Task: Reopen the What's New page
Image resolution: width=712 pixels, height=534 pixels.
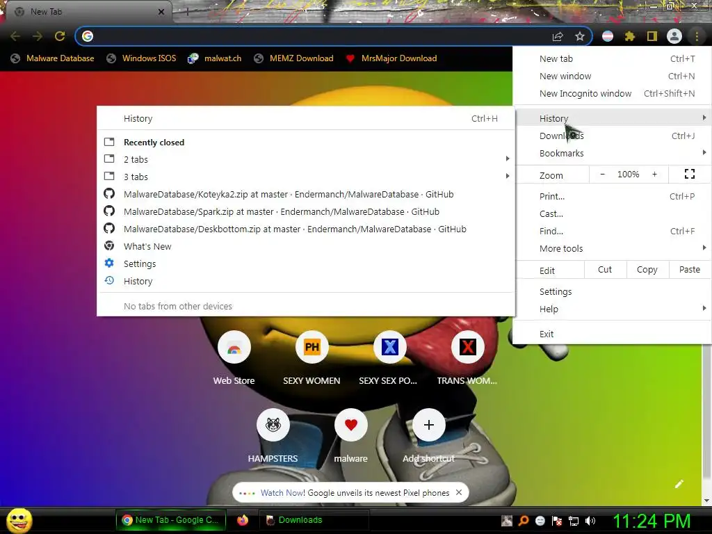Action: pyautogui.click(x=307, y=247)
